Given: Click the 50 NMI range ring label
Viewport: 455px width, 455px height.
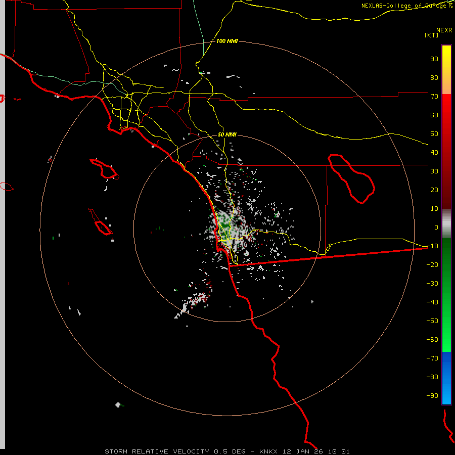Looking at the screenshot, I should click(227, 134).
